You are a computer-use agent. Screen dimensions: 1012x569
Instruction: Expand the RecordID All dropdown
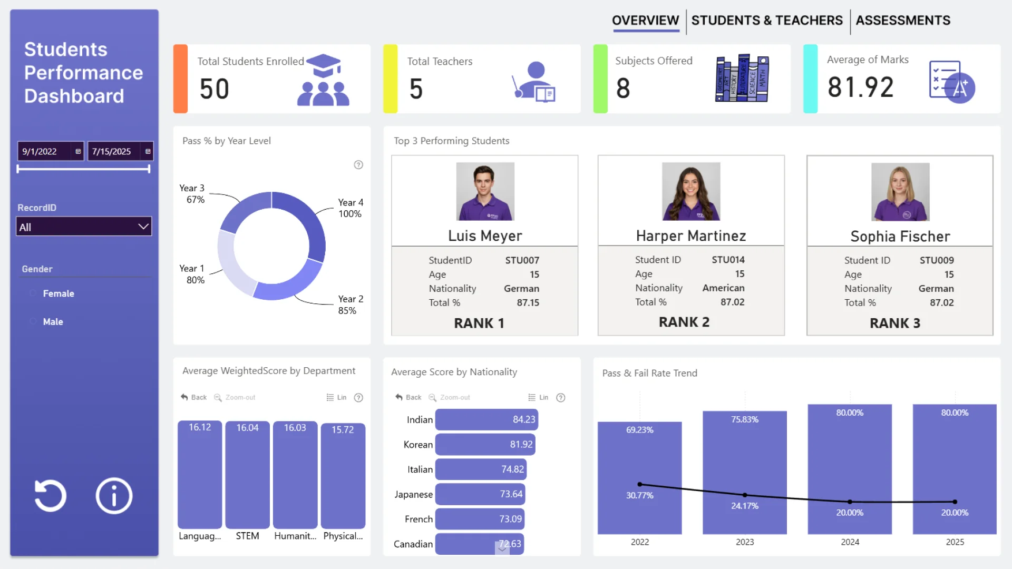[143, 227]
